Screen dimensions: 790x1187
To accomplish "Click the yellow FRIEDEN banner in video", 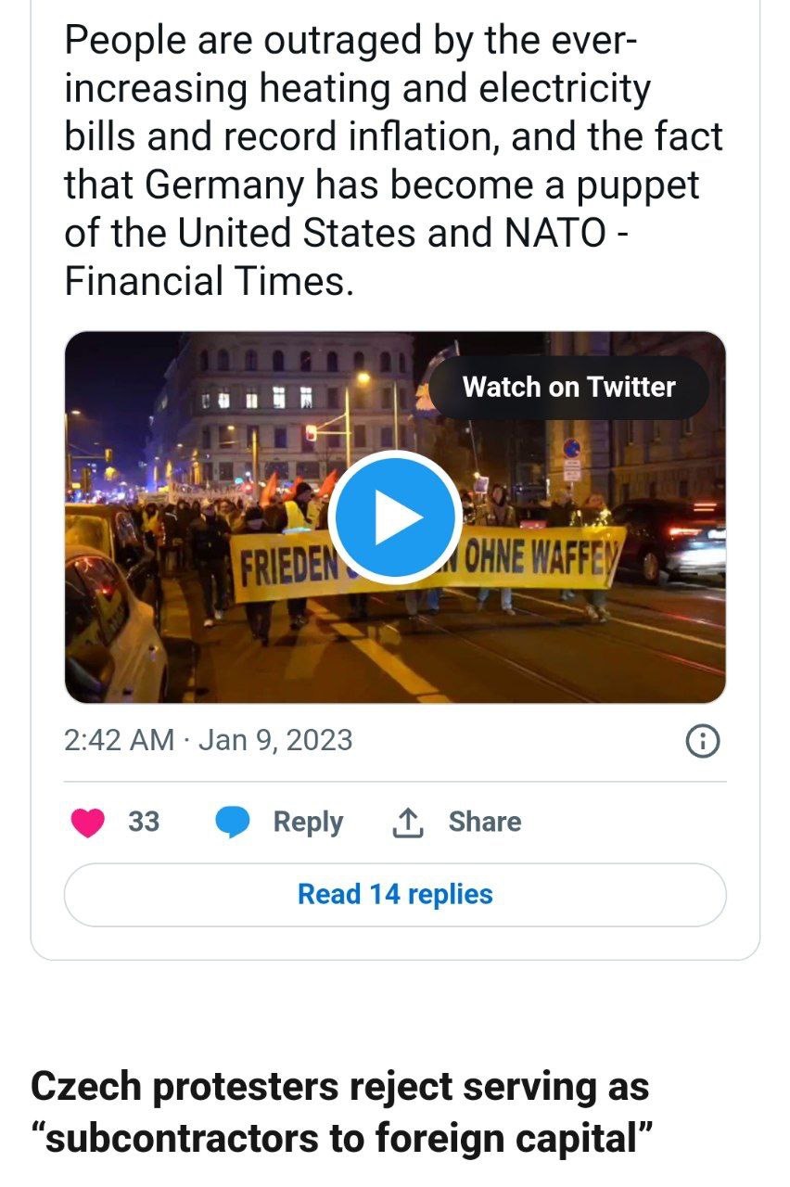I will [x=283, y=565].
